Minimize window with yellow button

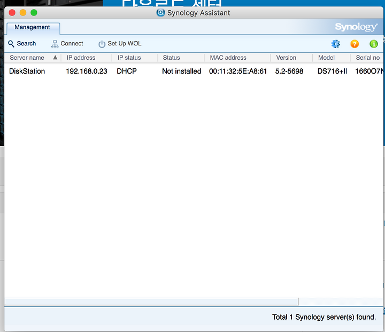pos(23,12)
